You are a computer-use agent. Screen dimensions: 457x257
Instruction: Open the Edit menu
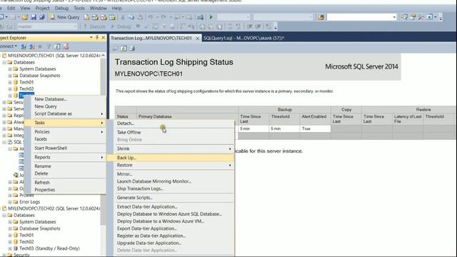[11, 8]
